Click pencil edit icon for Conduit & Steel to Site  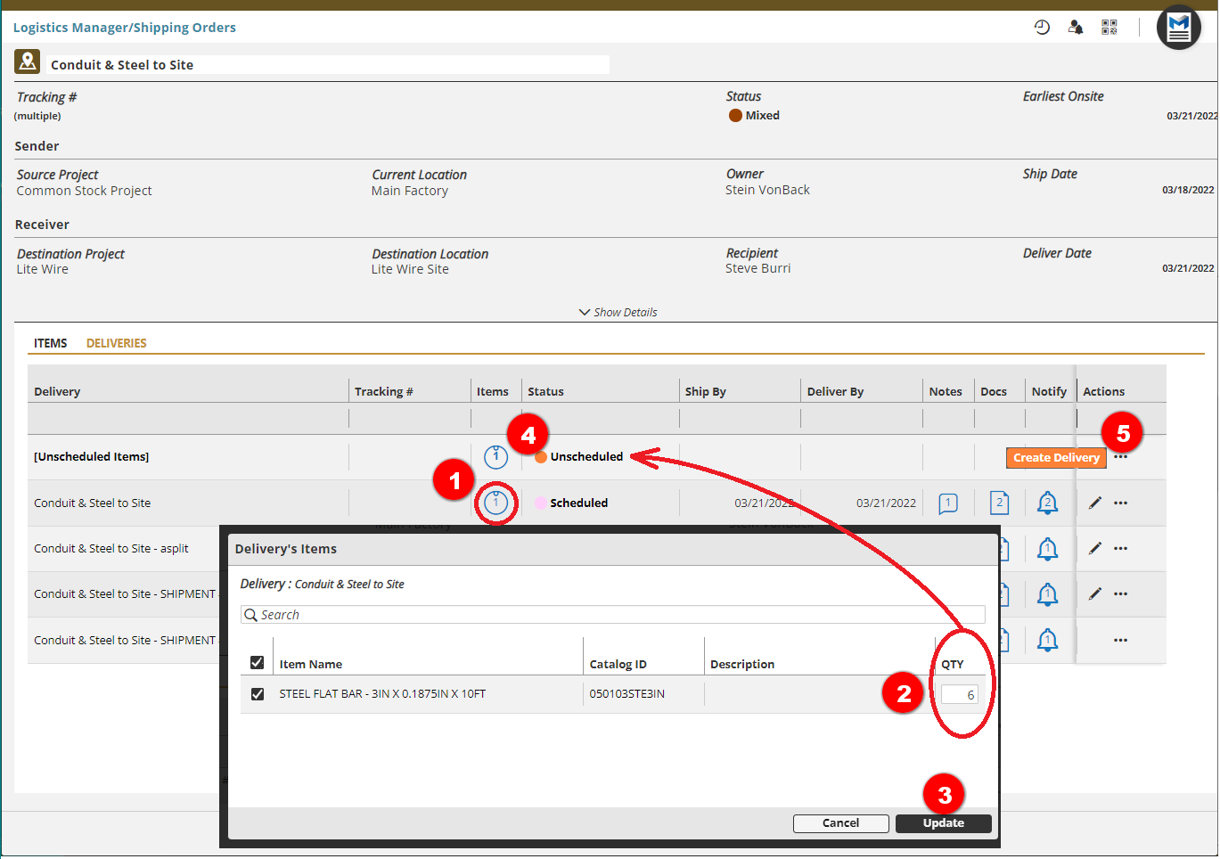click(1095, 503)
